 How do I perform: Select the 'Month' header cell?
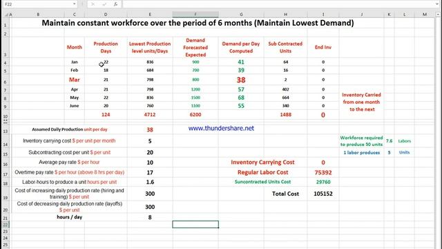pos(75,47)
